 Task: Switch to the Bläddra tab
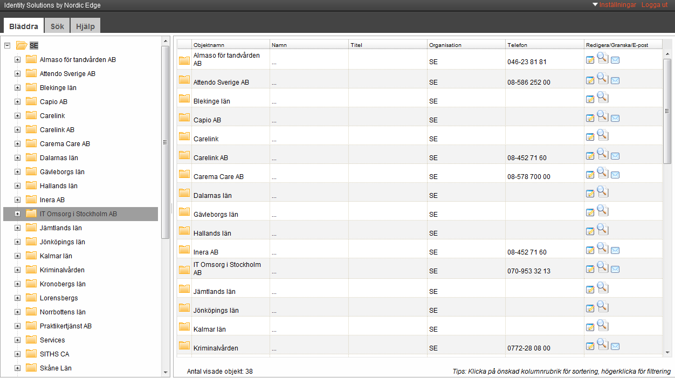pos(24,26)
